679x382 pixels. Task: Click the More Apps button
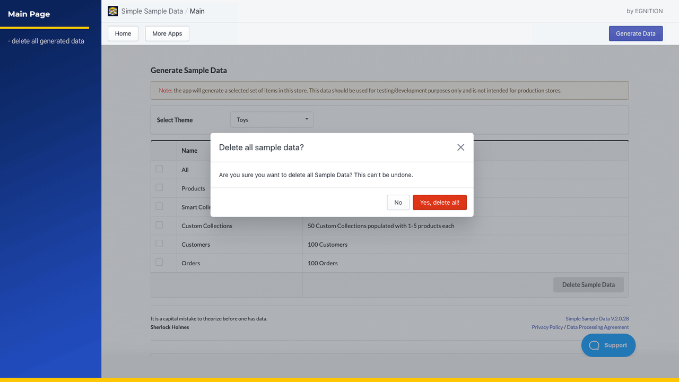point(167,33)
